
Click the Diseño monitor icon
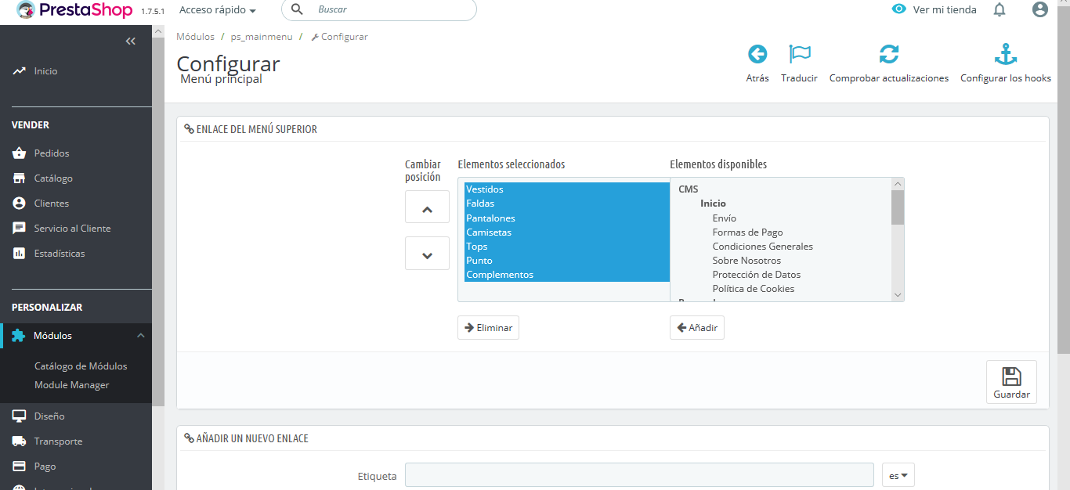20,416
